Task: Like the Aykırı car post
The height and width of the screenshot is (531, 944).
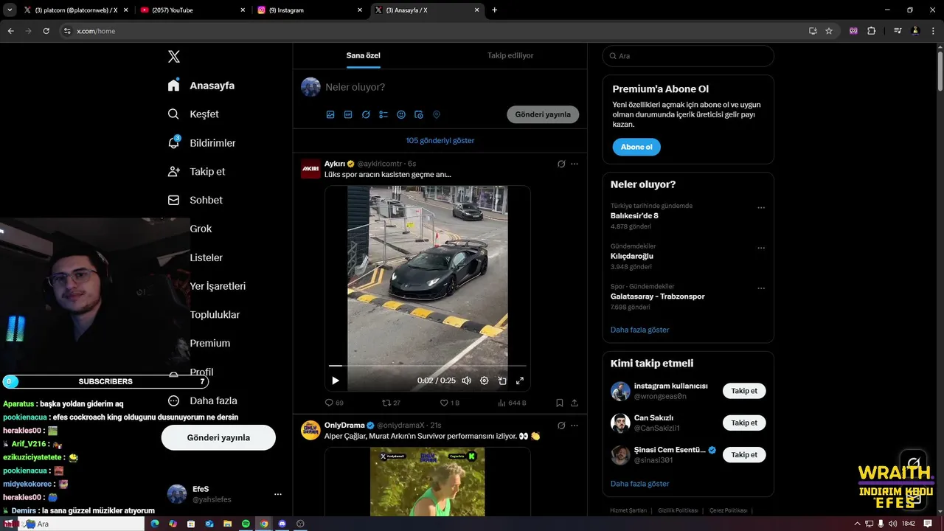Action: (x=449, y=403)
